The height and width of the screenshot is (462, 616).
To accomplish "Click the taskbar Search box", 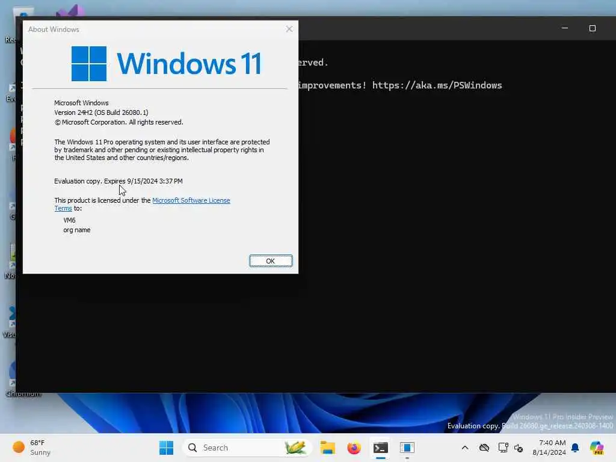I will pyautogui.click(x=247, y=448).
